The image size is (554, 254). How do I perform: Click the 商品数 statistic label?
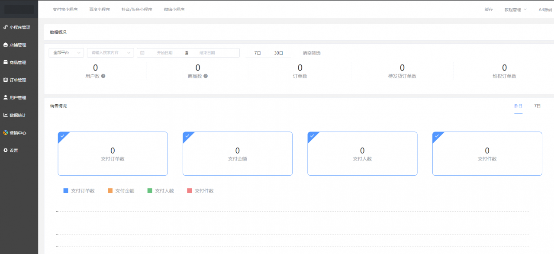tap(195, 76)
